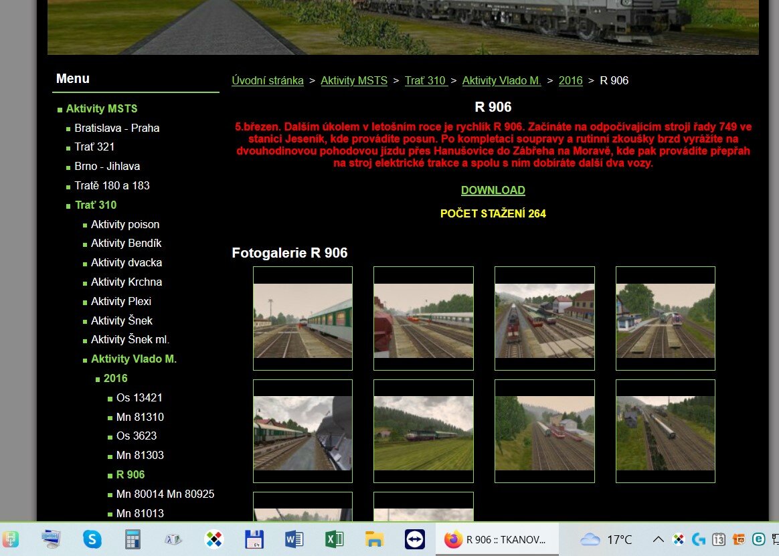Select Aktivity MSTS in the menu
This screenshot has width=779, height=556.
101,108
